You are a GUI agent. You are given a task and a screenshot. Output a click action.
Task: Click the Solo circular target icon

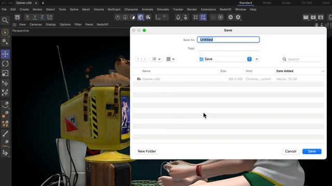pos(220,17)
